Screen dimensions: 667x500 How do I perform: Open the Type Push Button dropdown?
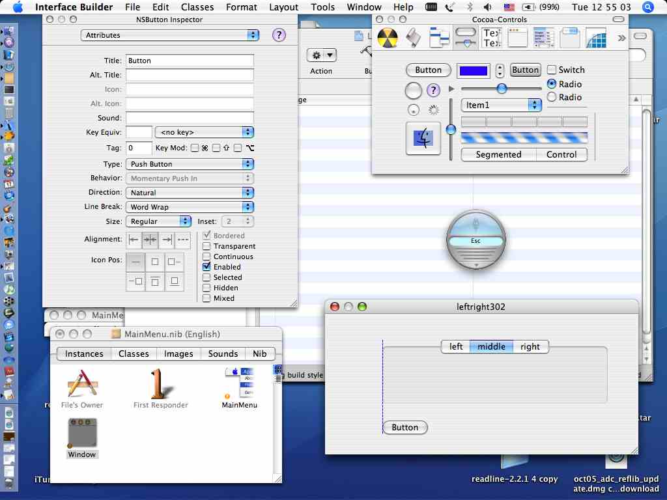coord(190,164)
